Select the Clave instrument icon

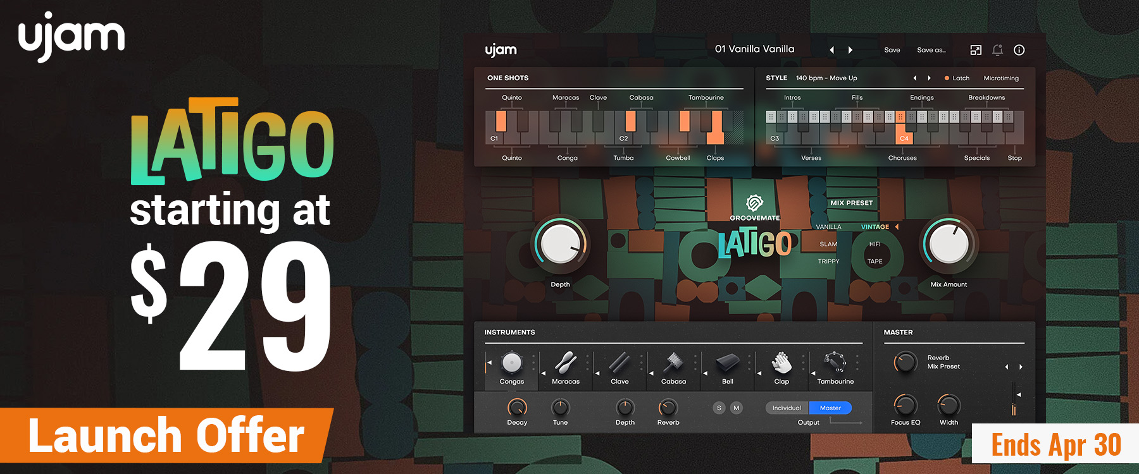click(619, 363)
